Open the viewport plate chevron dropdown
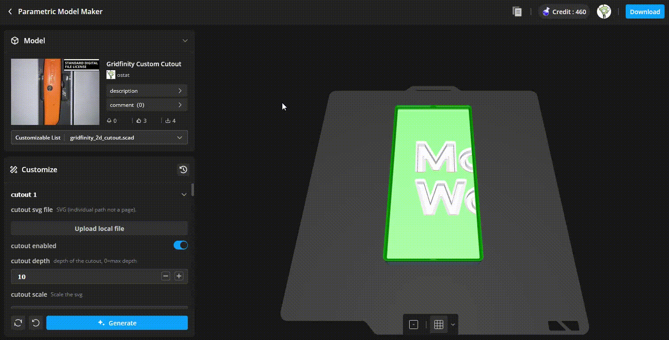Image resolution: width=669 pixels, height=340 pixels. (x=452, y=324)
